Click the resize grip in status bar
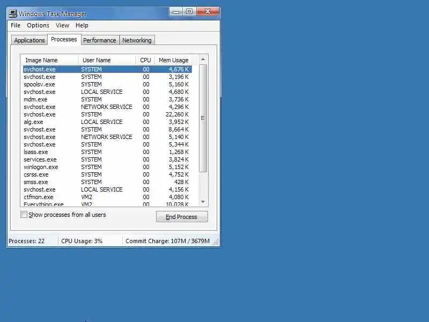 tap(216, 241)
